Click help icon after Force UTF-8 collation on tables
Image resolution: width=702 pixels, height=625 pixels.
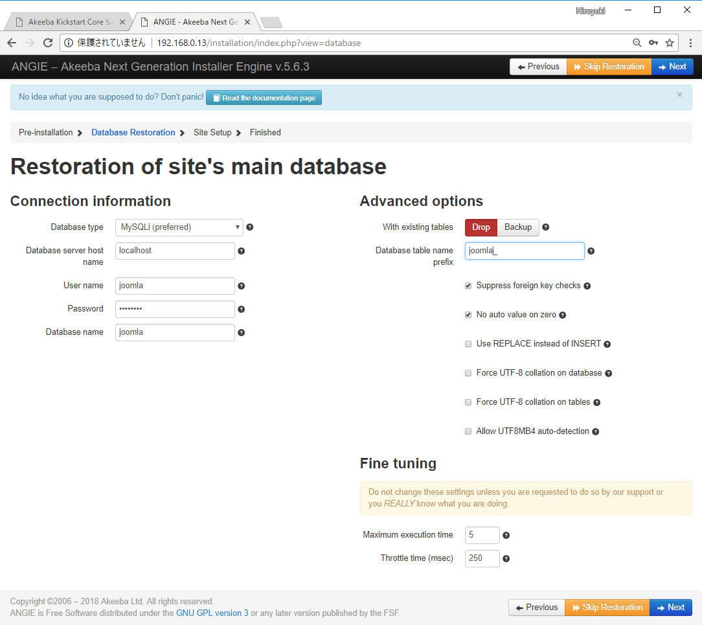(x=597, y=402)
